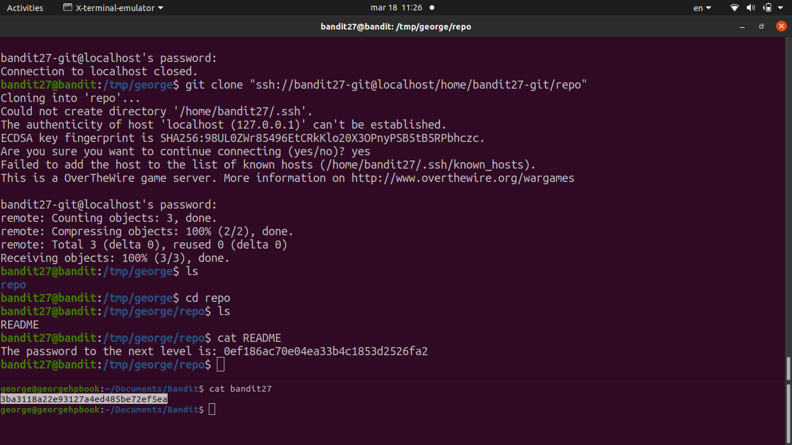792x445 pixels.
Task: Focus the bandit27 prompt cursor in upper pane
Action: [x=220, y=364]
